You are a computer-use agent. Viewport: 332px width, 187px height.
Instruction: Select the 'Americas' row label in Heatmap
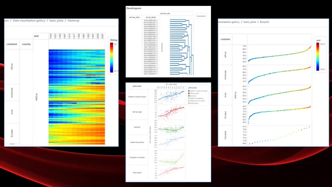tap(12, 93)
